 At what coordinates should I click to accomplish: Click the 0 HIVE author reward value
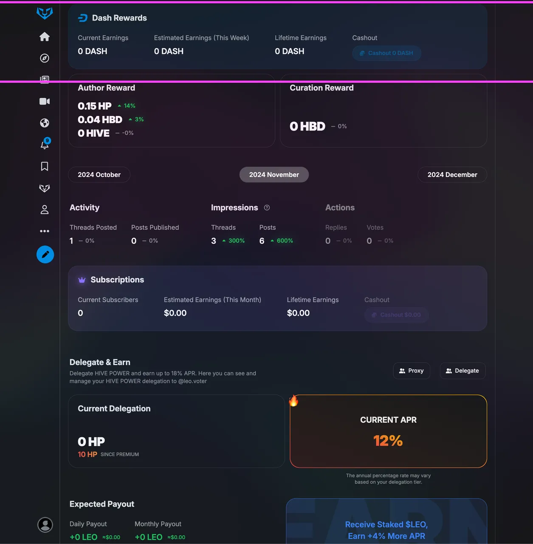(x=93, y=133)
